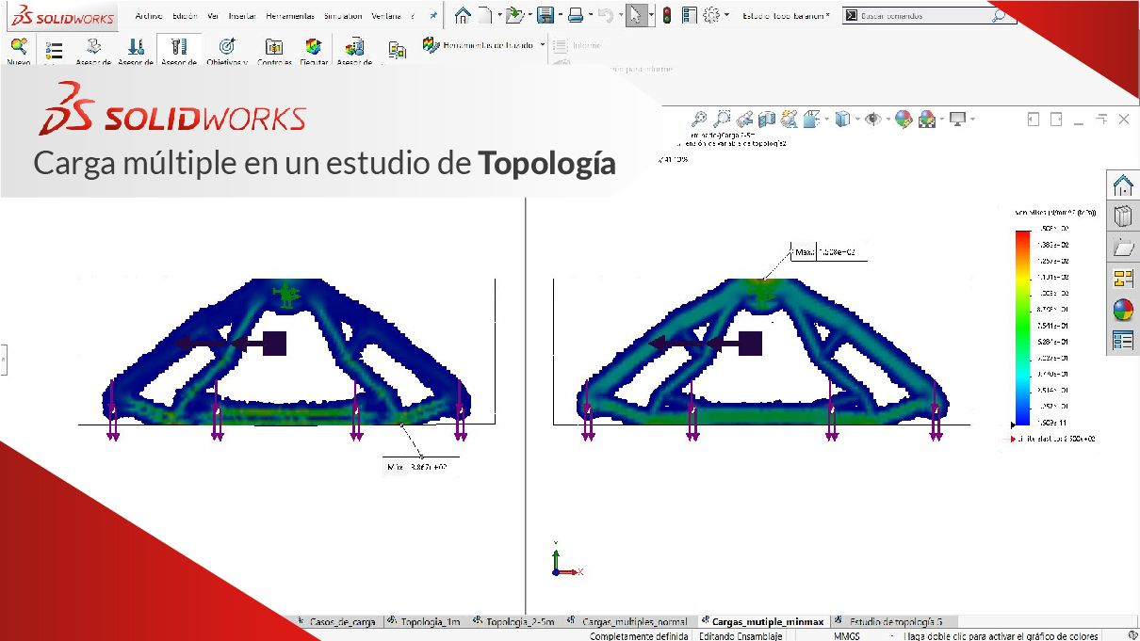
Task: Open the Options gear icon
Action: pos(711,15)
